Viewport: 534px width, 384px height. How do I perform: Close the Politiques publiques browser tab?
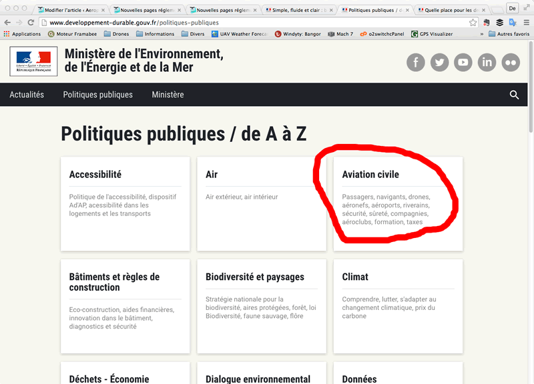pos(407,10)
